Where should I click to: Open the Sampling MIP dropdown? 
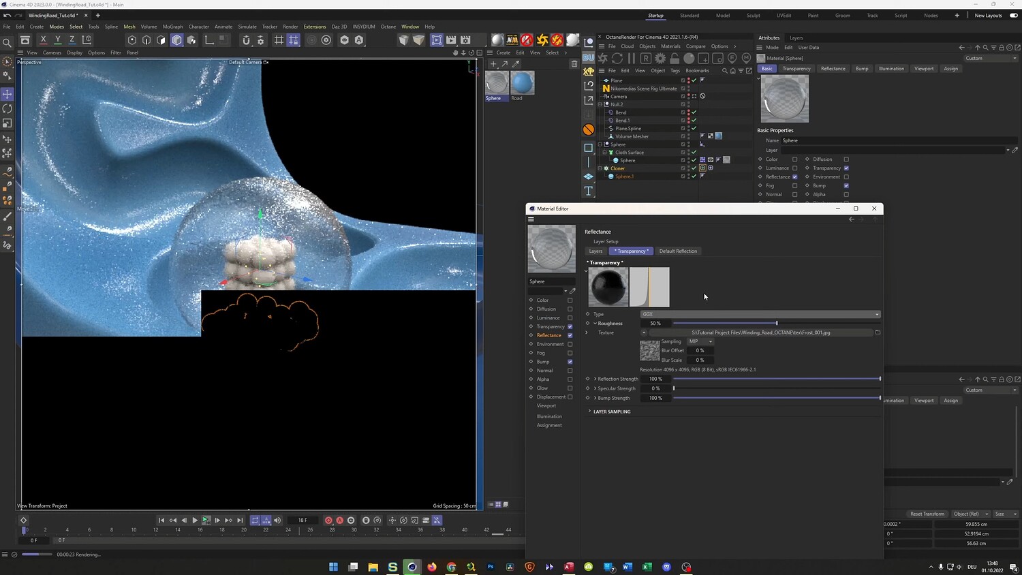(700, 341)
